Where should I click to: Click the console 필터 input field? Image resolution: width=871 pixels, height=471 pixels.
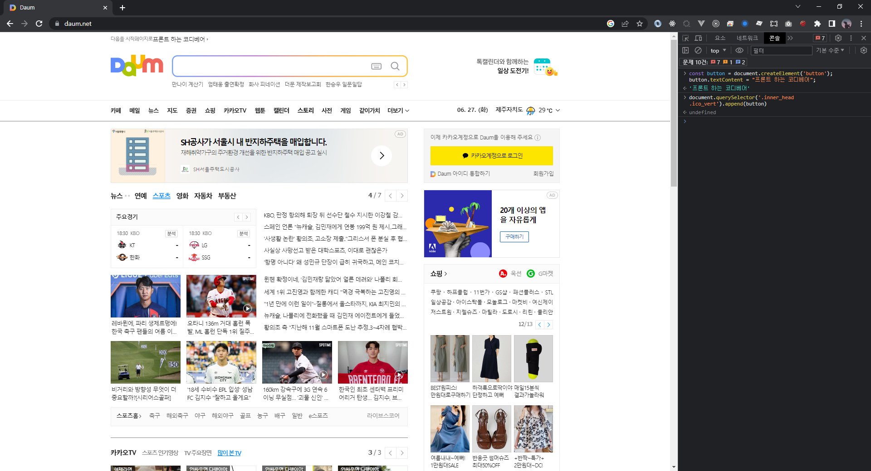(x=781, y=50)
